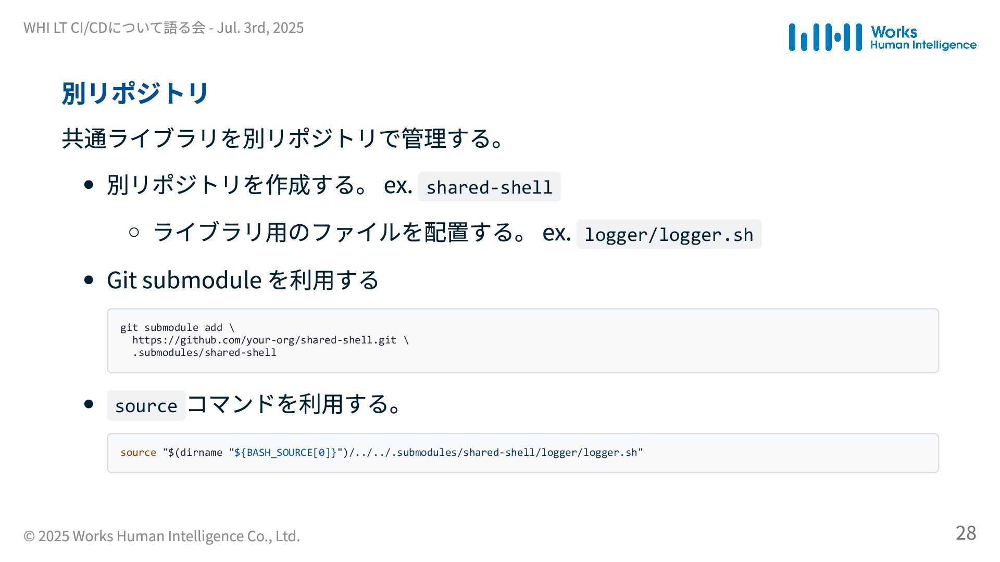Click the Human Intelligence logo wordmark
This screenshot has height=562, width=1000.
click(923, 45)
